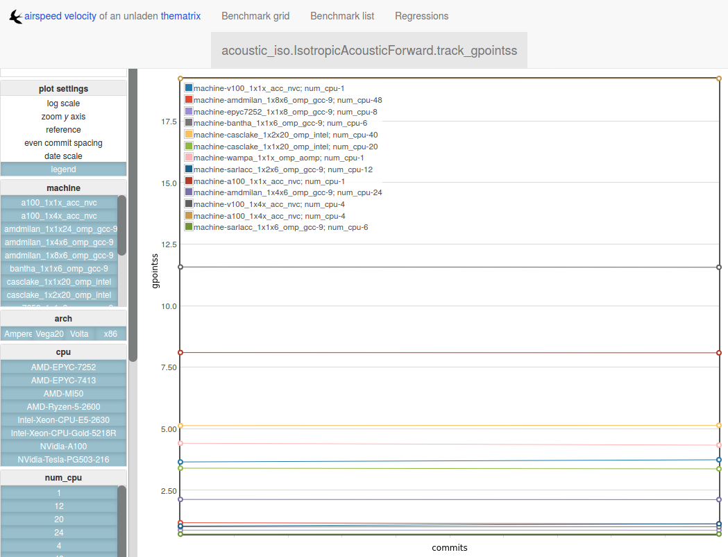Toggle cpu filter Intel-Xeon-CPU-Gold-5218R

click(x=64, y=433)
